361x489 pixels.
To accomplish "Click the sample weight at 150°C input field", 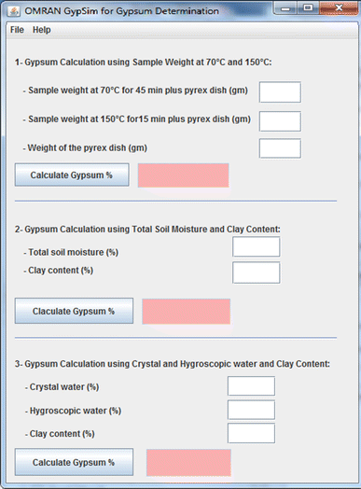I will (280, 121).
